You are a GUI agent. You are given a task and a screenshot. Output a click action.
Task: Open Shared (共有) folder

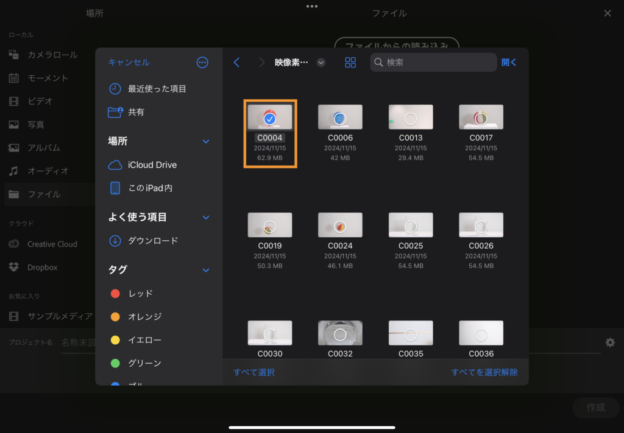coord(136,113)
